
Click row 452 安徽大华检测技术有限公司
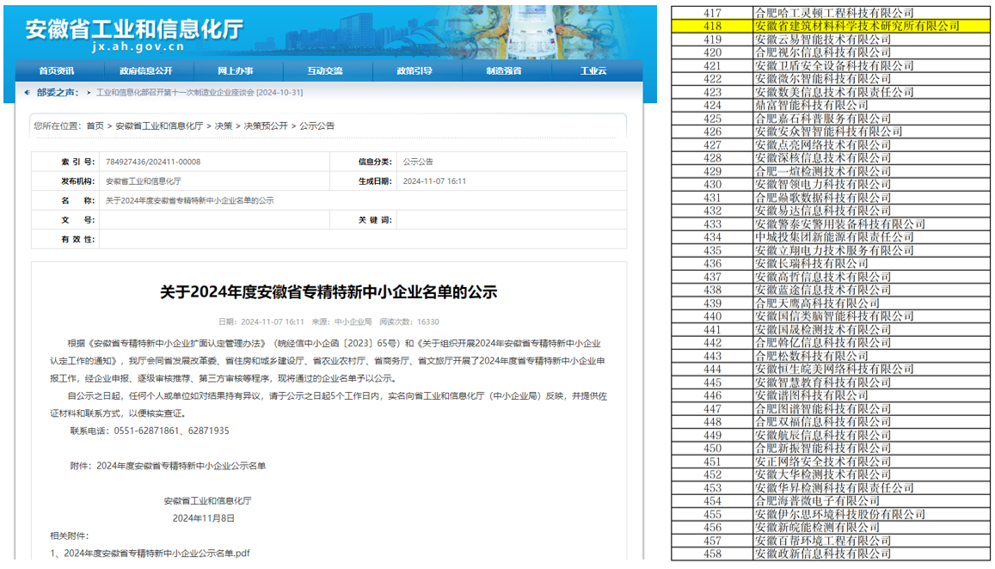tap(822, 474)
